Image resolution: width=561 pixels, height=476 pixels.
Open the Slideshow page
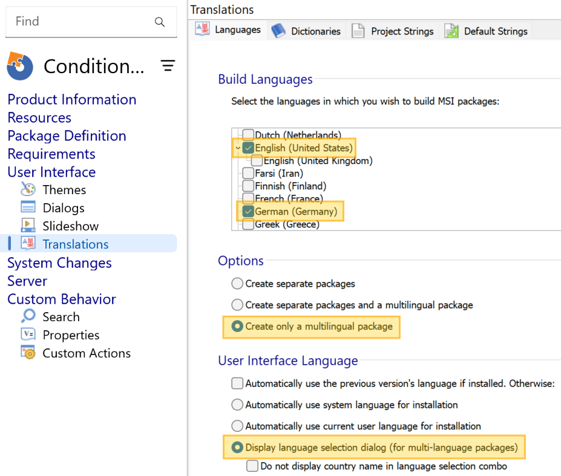(x=70, y=226)
